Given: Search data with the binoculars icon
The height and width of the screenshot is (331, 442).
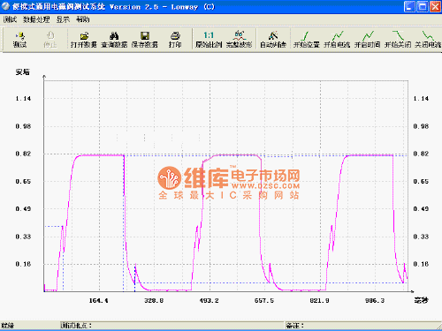Looking at the screenshot, I should coord(114,40).
